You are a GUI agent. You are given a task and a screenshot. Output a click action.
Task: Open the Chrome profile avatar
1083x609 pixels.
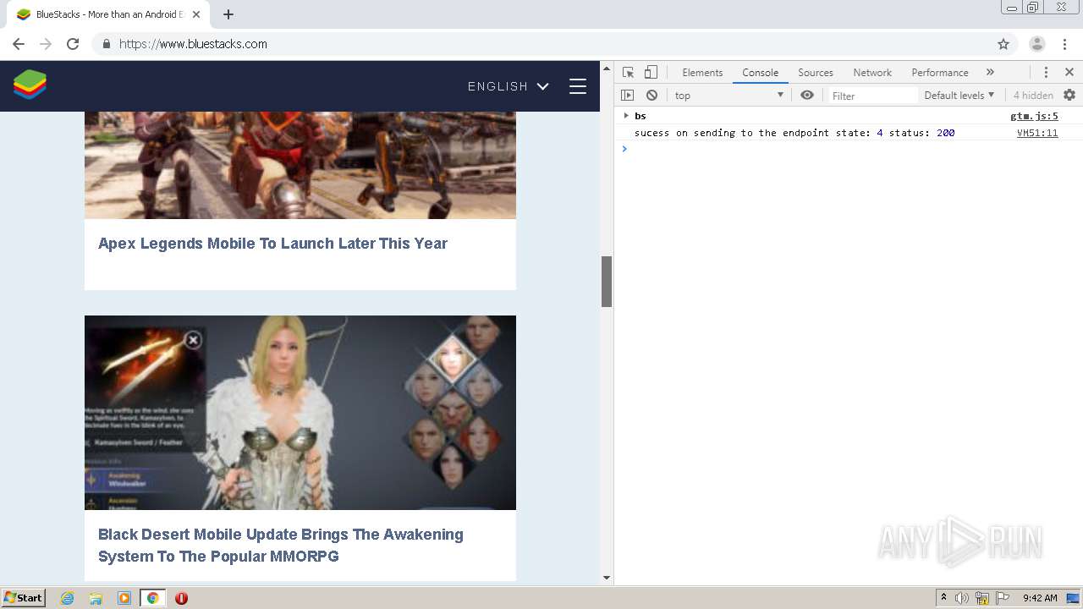point(1036,44)
